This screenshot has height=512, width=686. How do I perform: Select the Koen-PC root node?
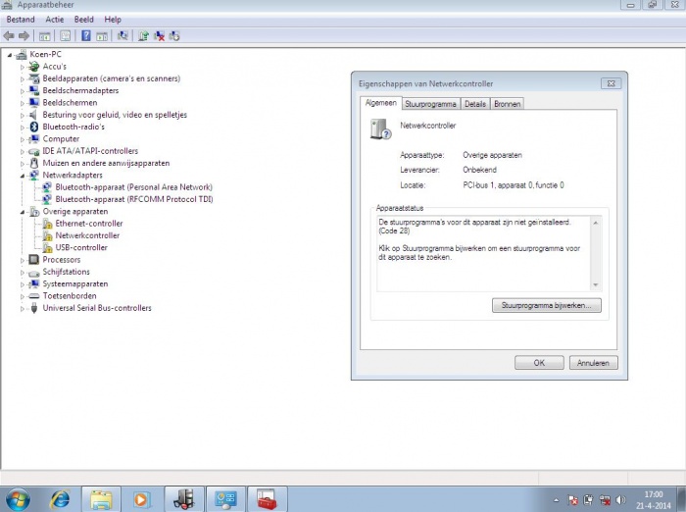(45, 54)
